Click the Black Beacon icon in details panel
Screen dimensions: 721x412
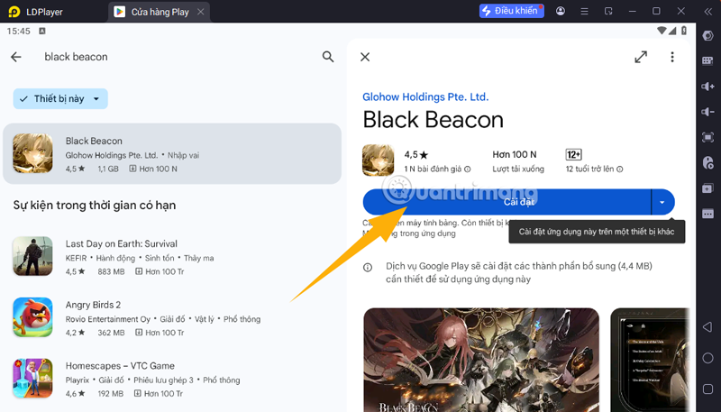point(378,160)
